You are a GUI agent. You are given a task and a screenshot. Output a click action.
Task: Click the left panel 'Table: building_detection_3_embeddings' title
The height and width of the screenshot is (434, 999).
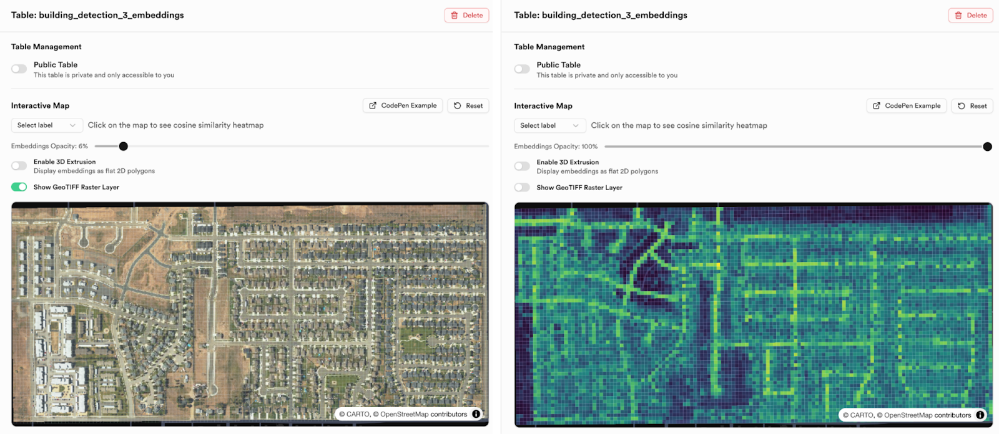click(97, 15)
